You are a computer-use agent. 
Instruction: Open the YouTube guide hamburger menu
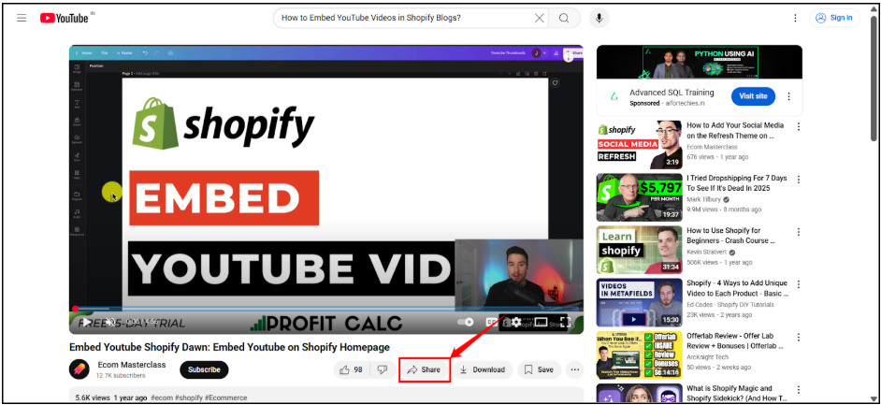click(22, 18)
